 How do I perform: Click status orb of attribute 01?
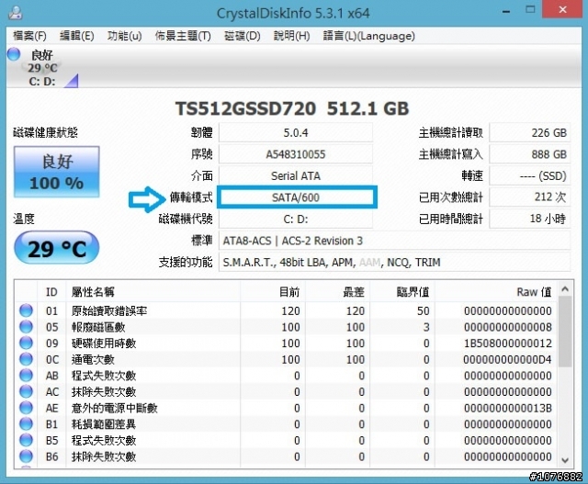pos(26,310)
